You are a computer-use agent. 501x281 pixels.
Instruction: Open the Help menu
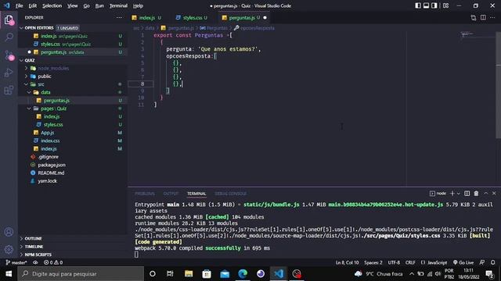(138, 5)
